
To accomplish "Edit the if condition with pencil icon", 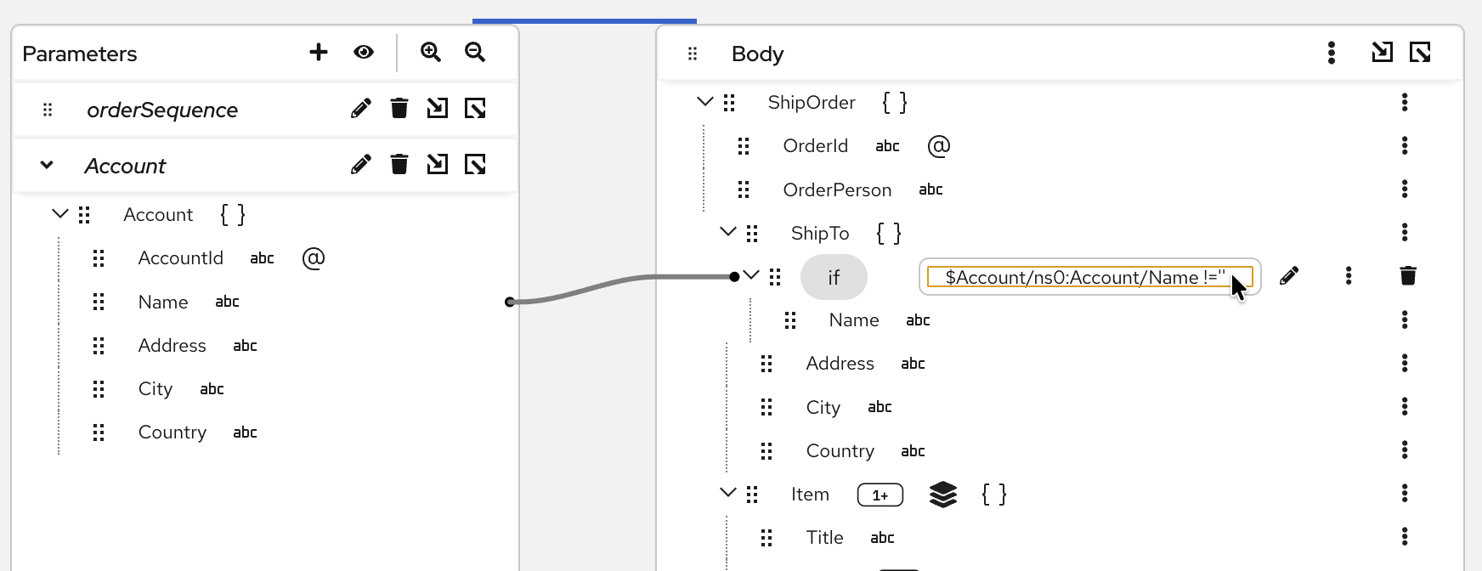I will tap(1288, 276).
